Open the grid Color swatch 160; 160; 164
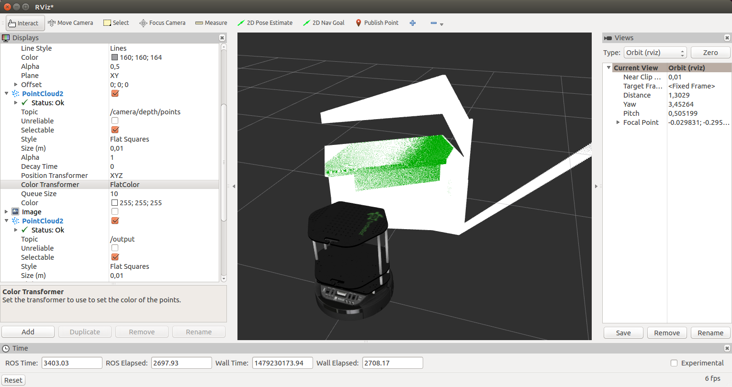 (x=114, y=57)
